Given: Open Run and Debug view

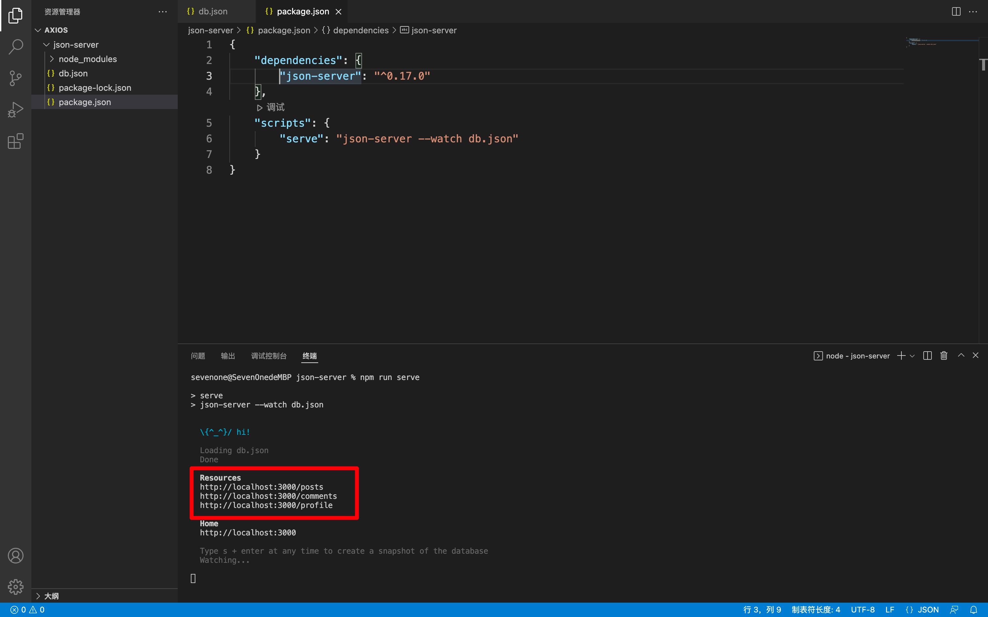Looking at the screenshot, I should click(15, 110).
